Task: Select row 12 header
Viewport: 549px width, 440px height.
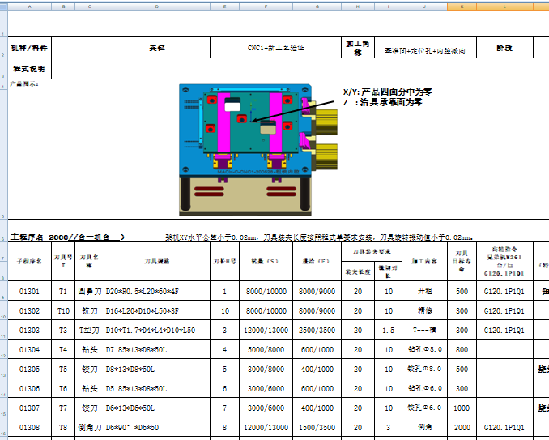Action: 3,349
